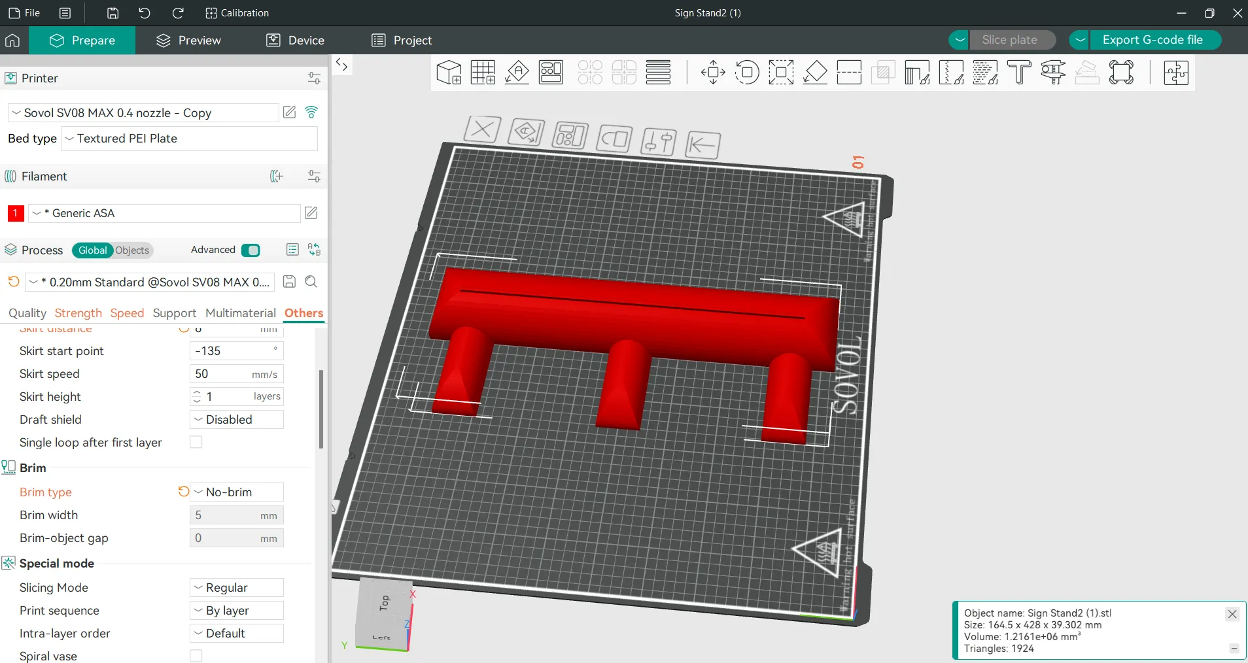Open the Support painting tool
Viewport: 1248px width, 663px height.
(917, 73)
